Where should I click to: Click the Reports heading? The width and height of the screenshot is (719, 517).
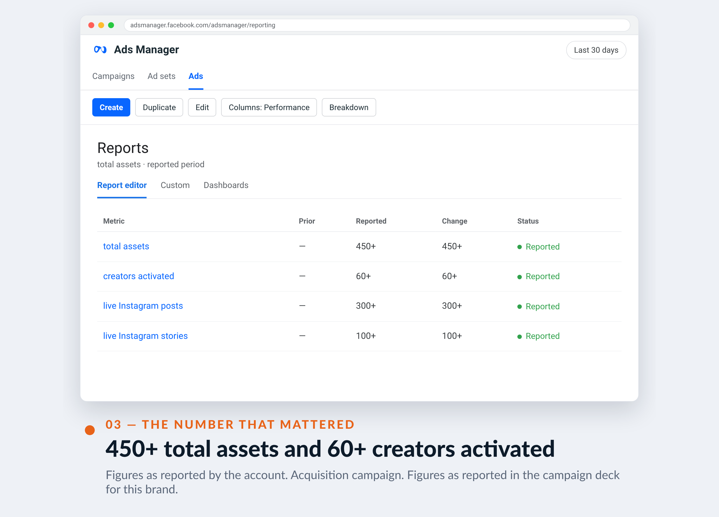pyautogui.click(x=123, y=148)
